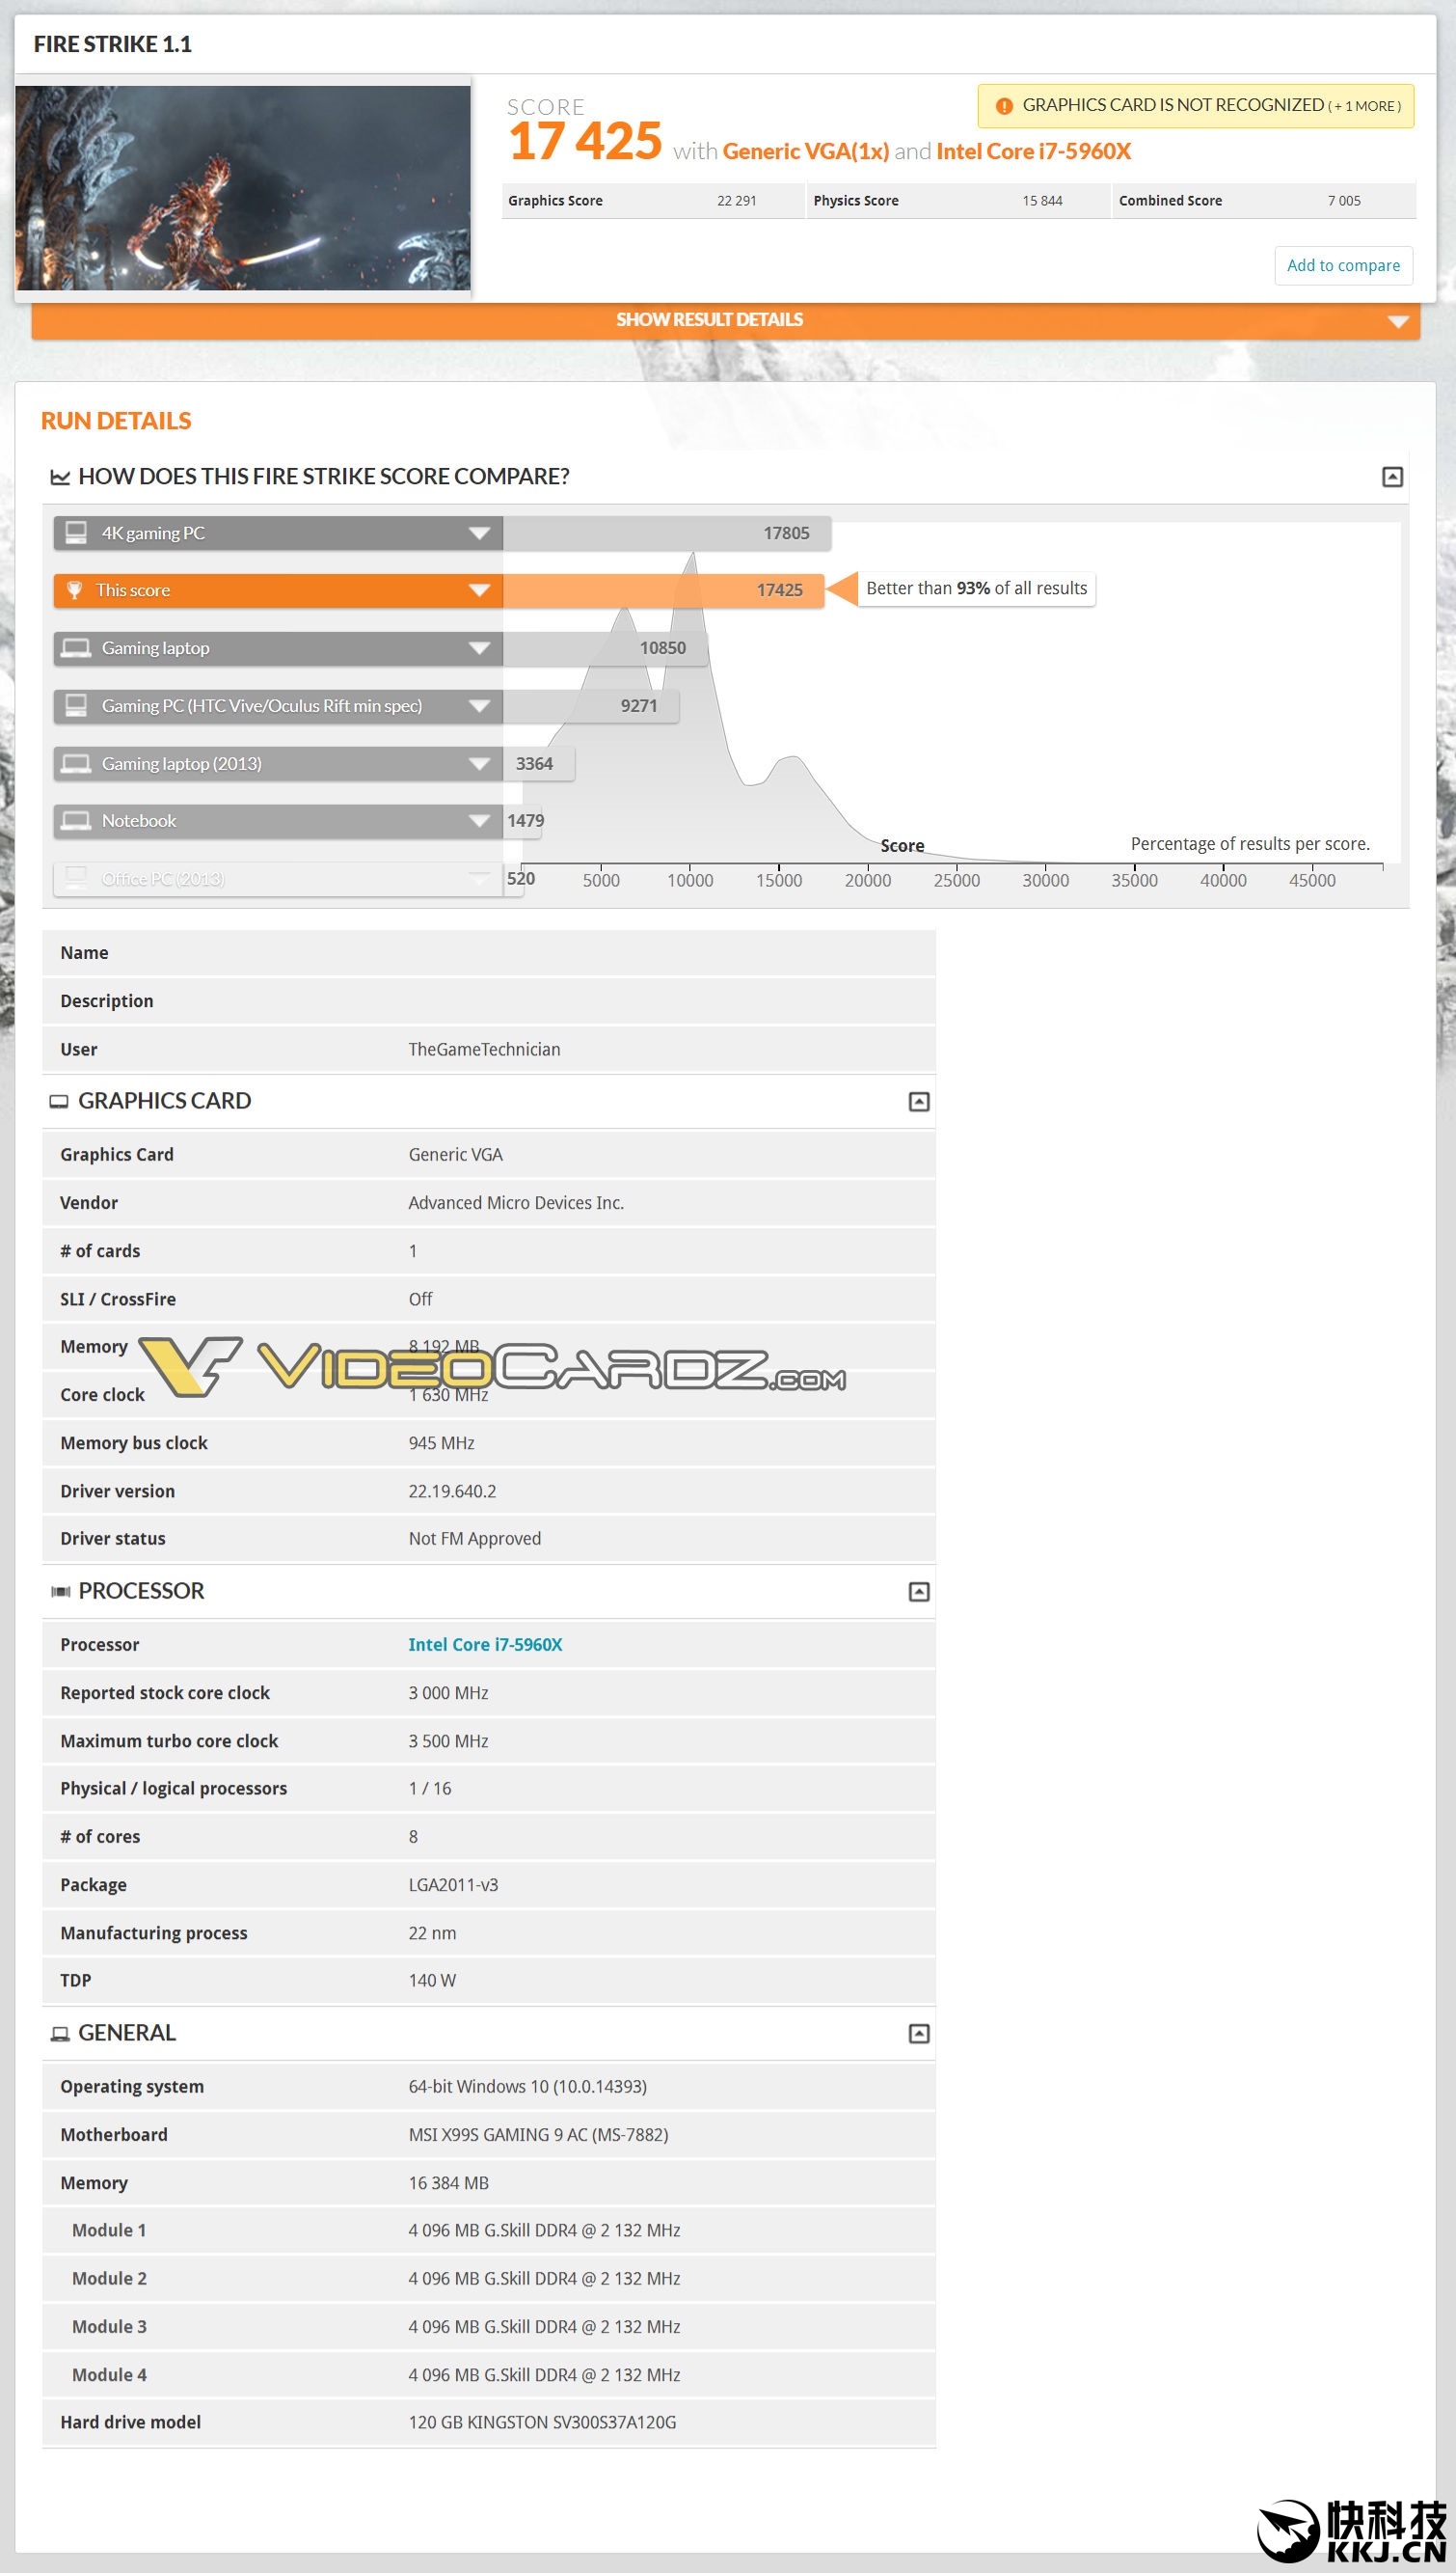1456x2573 pixels.
Task: Expand the Gaming PC HTC Vive dropdown arrow
Action: click(480, 706)
